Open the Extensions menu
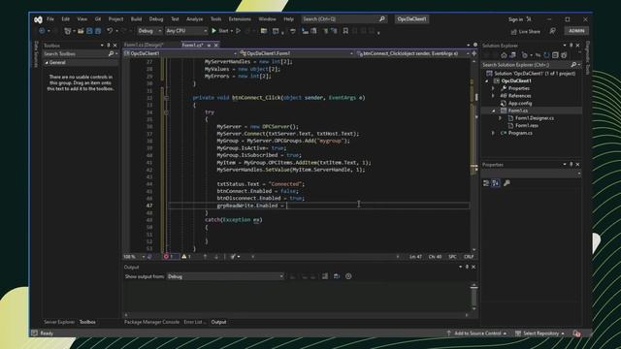621x349 pixels. tap(240, 19)
